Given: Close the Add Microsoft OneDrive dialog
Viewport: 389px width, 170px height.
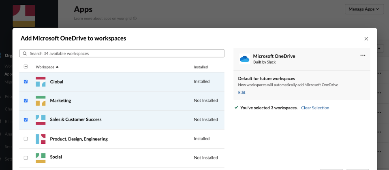Looking at the screenshot, I should (366, 39).
